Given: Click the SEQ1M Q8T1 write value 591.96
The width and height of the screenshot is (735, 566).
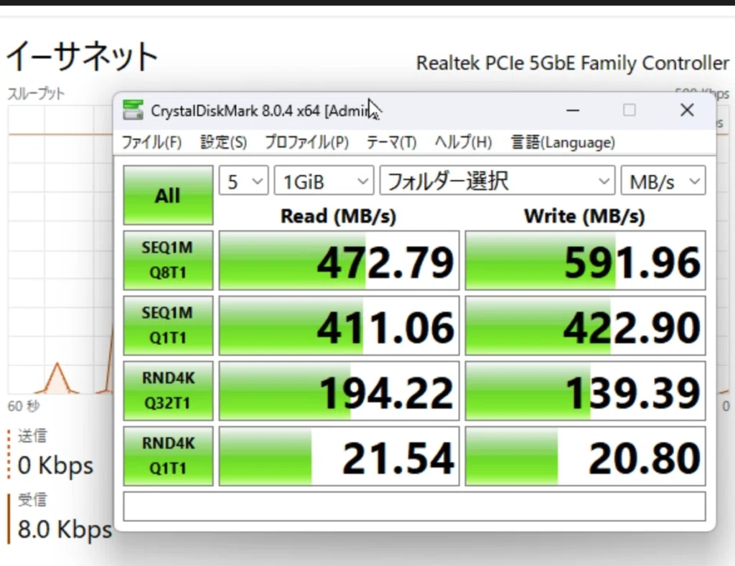Looking at the screenshot, I should pyautogui.click(x=585, y=260).
